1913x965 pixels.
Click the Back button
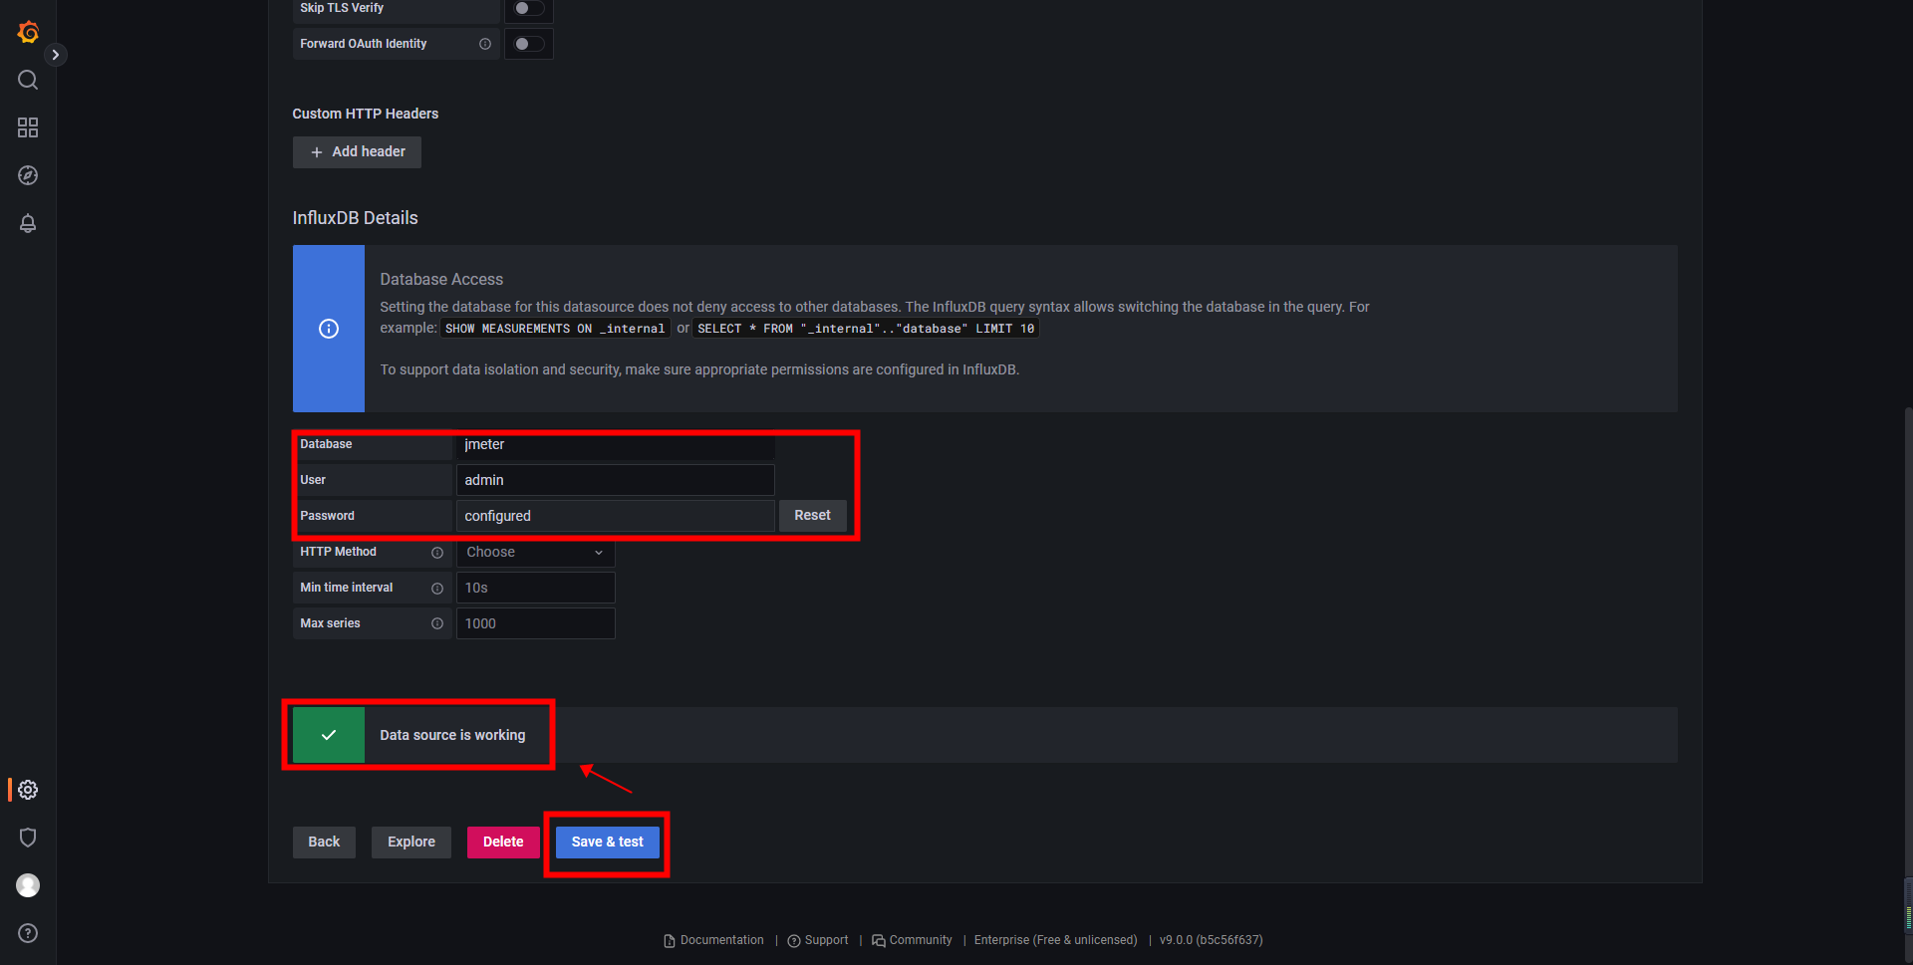(x=324, y=843)
